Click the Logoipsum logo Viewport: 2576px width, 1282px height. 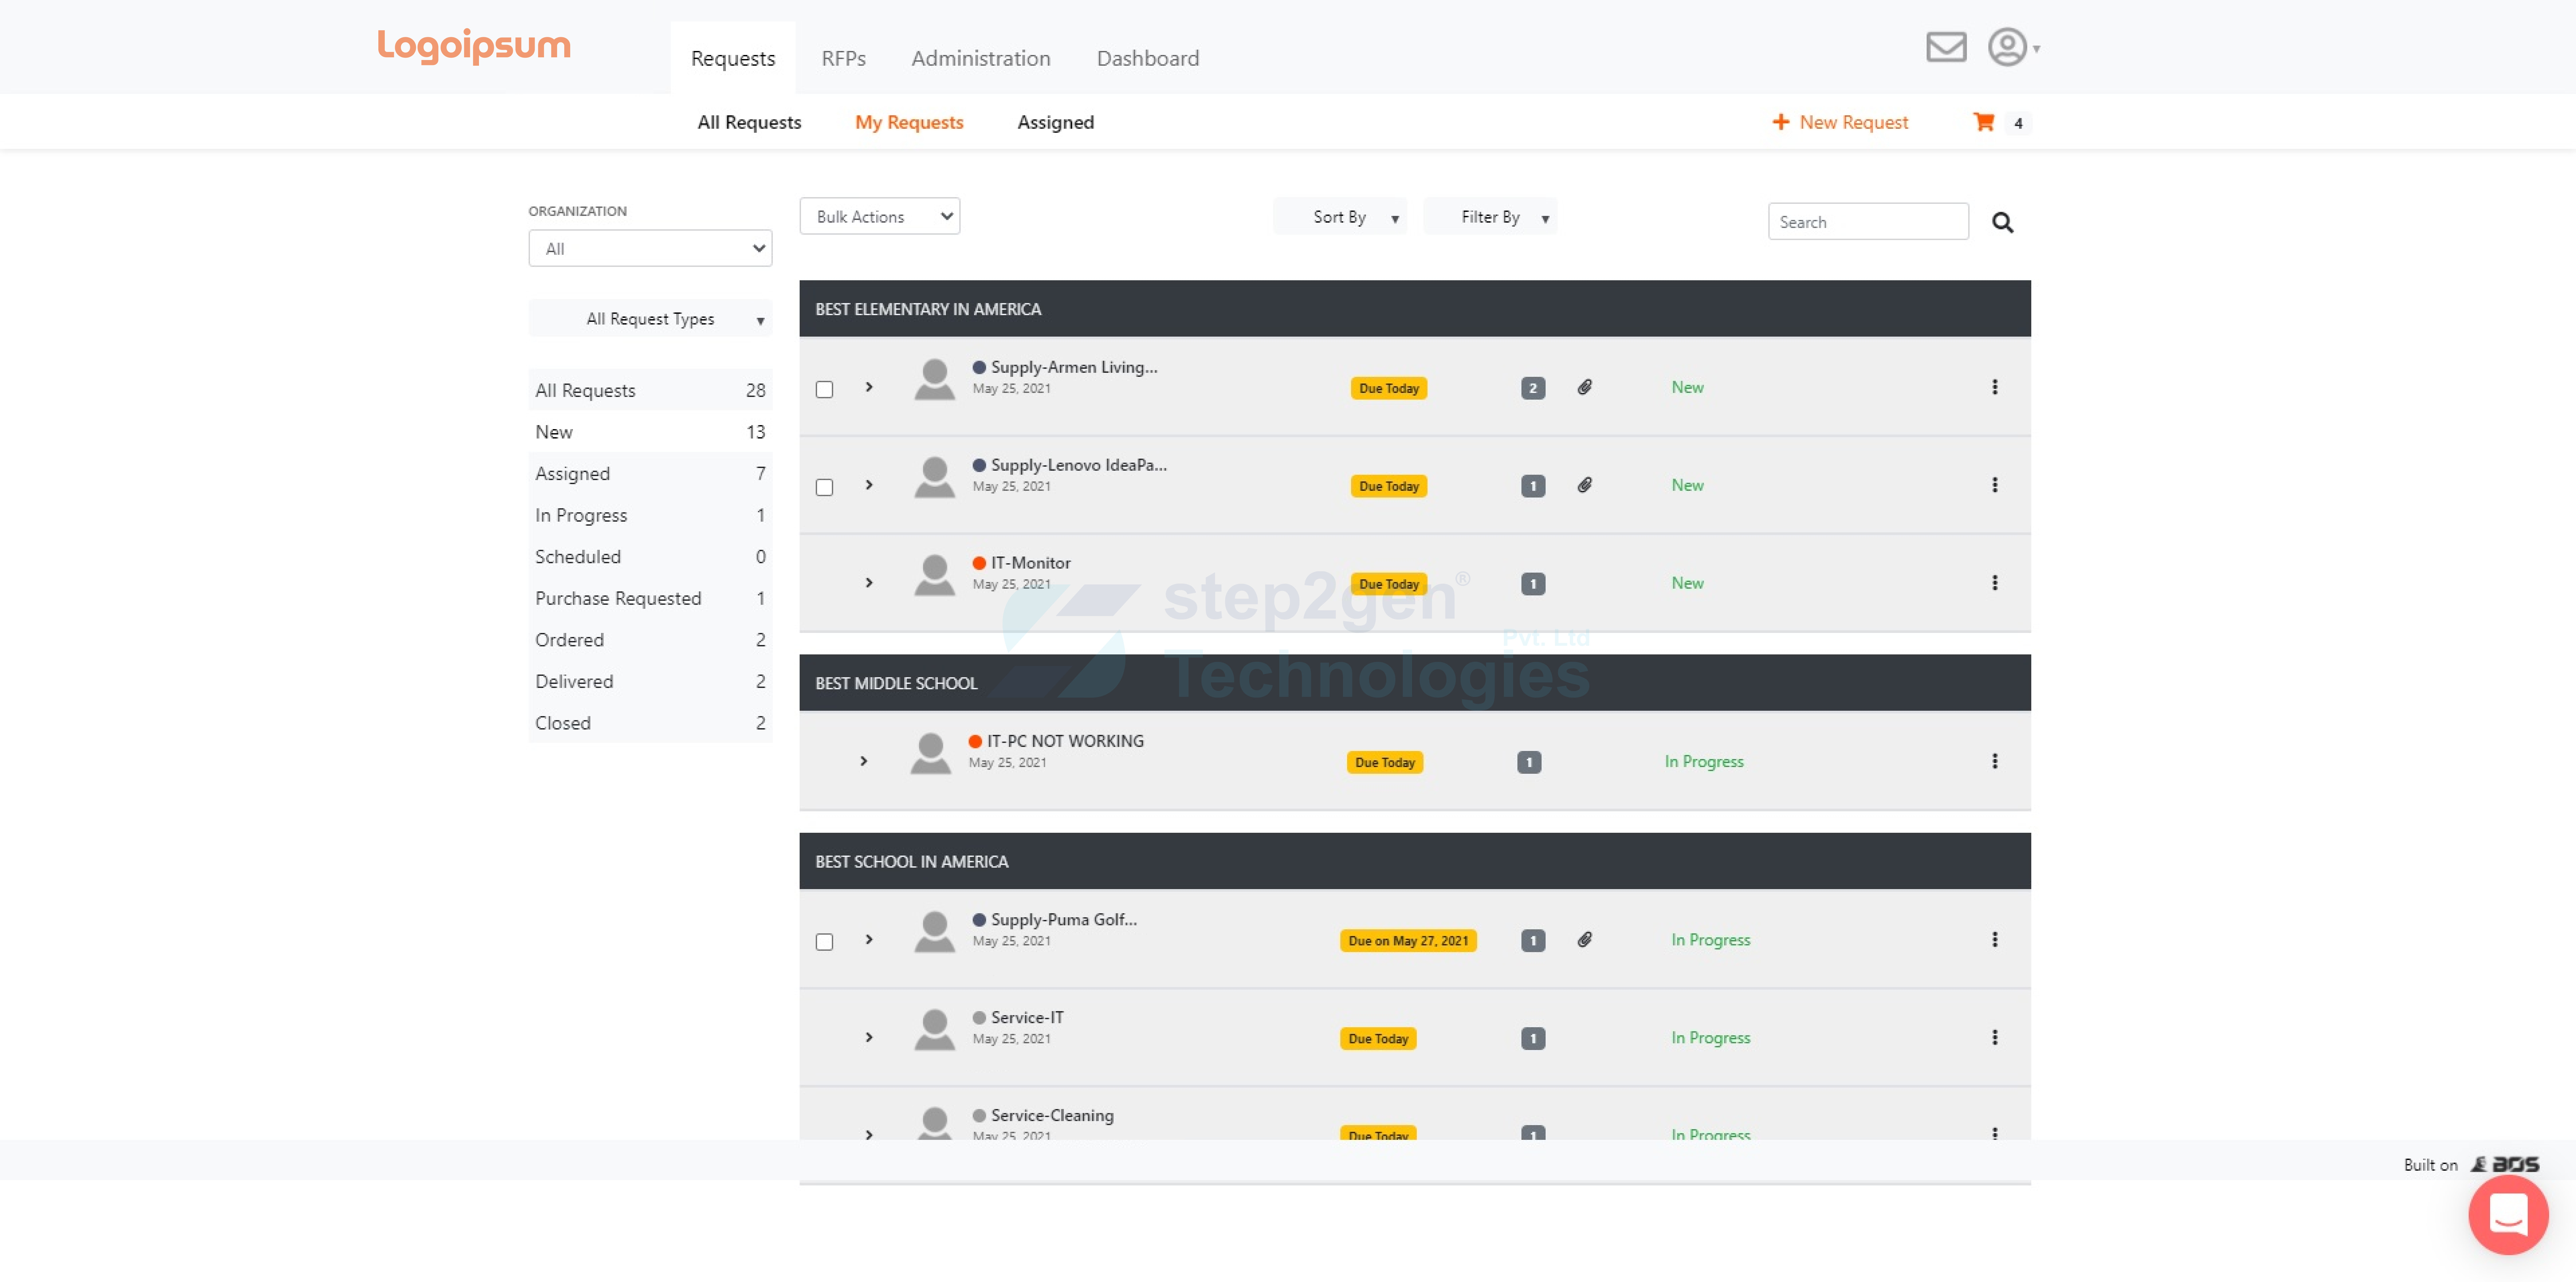[x=474, y=46]
